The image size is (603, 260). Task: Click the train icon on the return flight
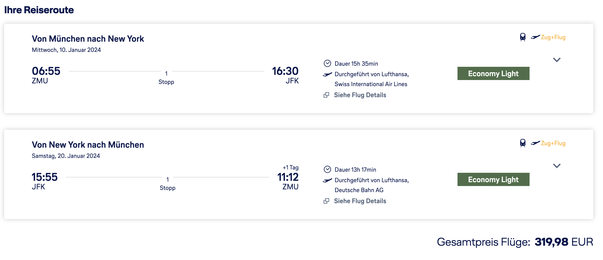[523, 143]
